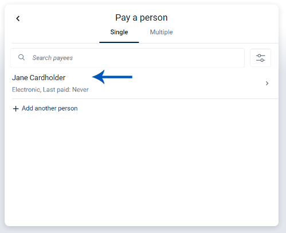
Task: Click the word Never in payee details
Action: point(80,89)
